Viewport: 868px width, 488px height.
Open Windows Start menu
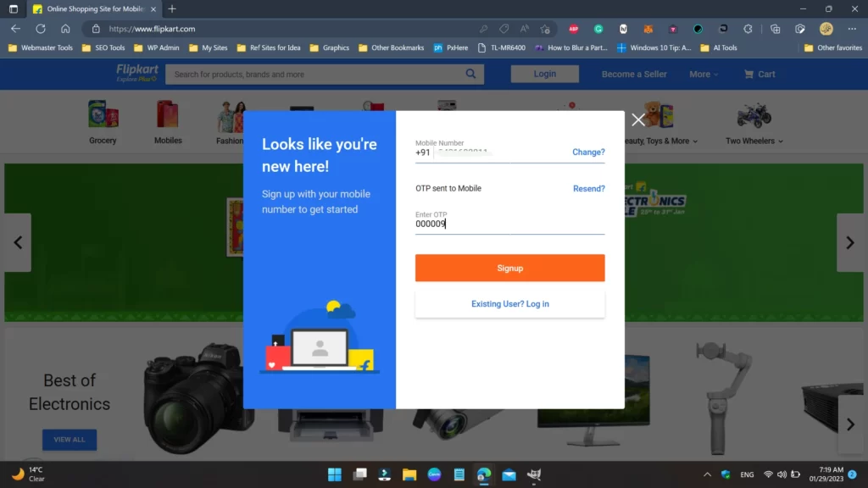(335, 474)
